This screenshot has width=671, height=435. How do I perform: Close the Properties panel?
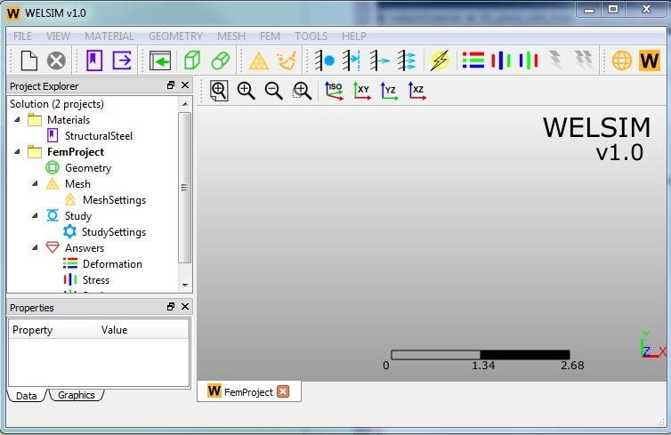click(x=185, y=307)
